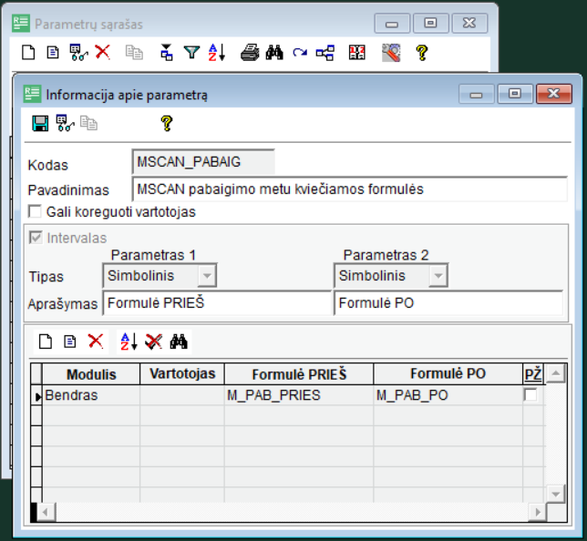Click the Formulė PRIEŠ description field

tap(217, 302)
